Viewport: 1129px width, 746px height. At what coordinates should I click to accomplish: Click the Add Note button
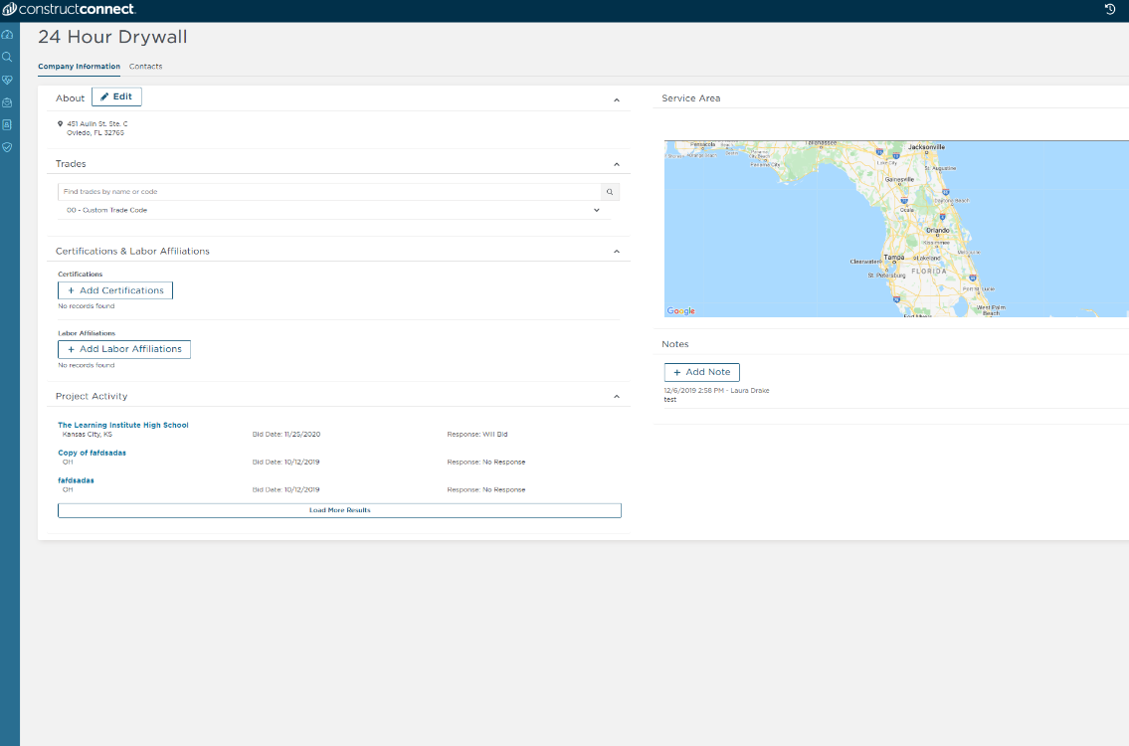[x=701, y=371]
